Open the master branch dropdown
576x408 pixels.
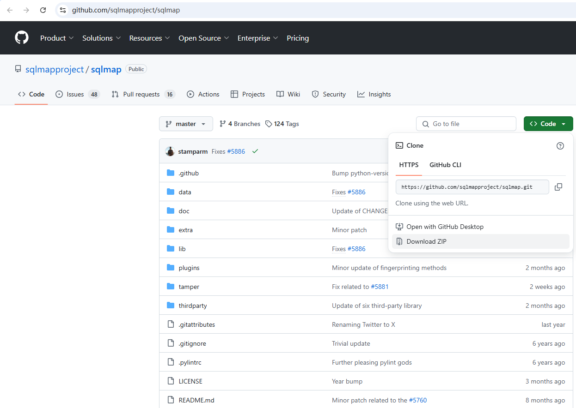pyautogui.click(x=186, y=124)
